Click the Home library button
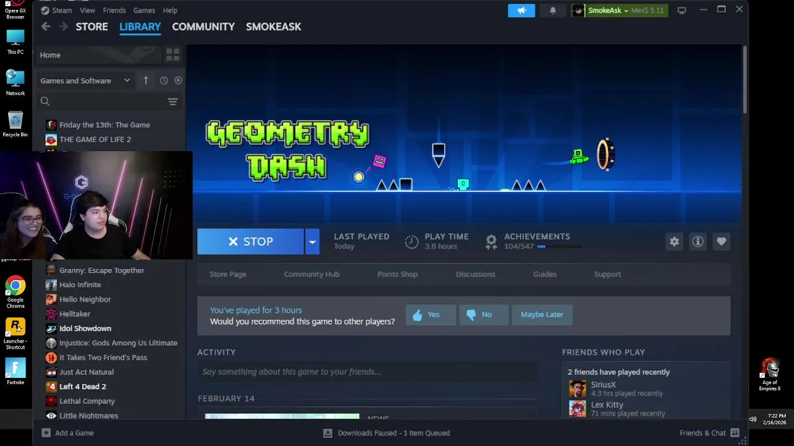Image resolution: width=794 pixels, height=446 pixels. tap(97, 55)
